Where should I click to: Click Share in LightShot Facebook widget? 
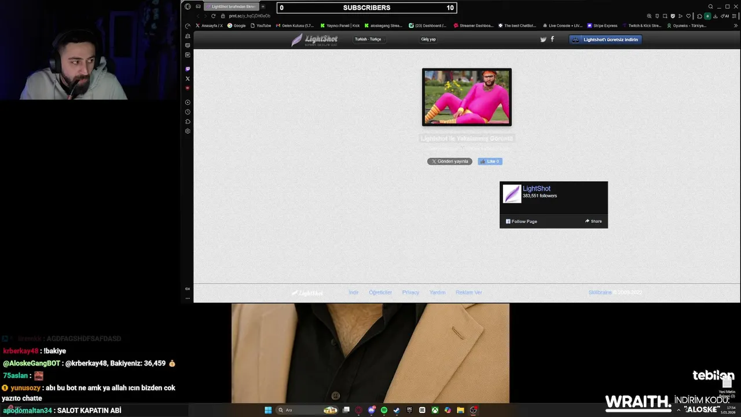(x=593, y=221)
